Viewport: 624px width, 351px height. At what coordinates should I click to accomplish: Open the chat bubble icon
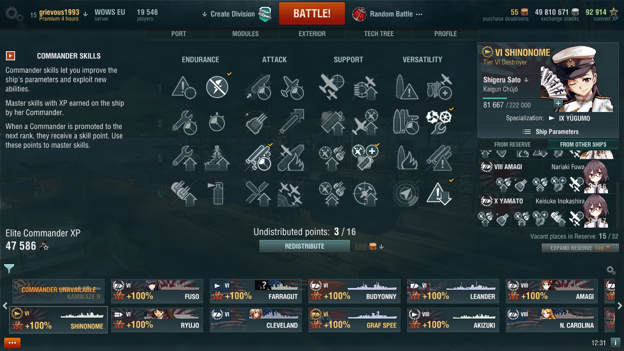tap(12, 343)
